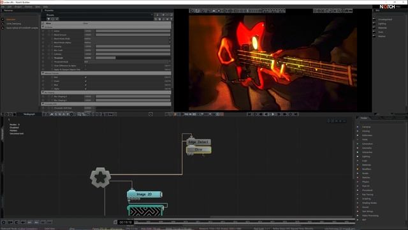408x230 pixels.
Task: Jump to end with the last transport button
Action: (296, 114)
